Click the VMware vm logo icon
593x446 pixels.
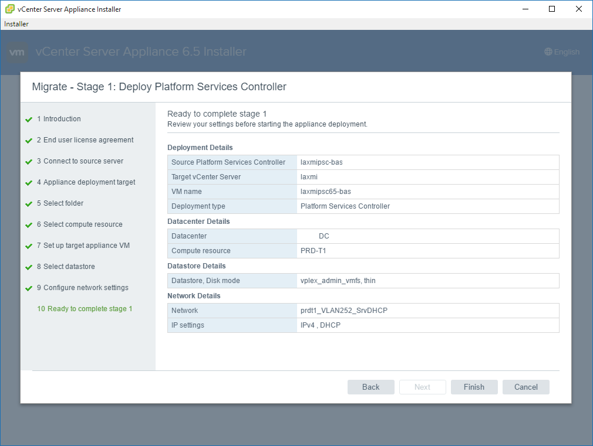pyautogui.click(x=18, y=52)
